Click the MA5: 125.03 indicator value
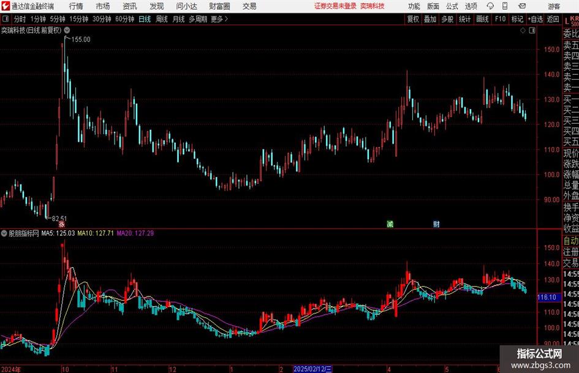579x373 pixels. [58, 233]
